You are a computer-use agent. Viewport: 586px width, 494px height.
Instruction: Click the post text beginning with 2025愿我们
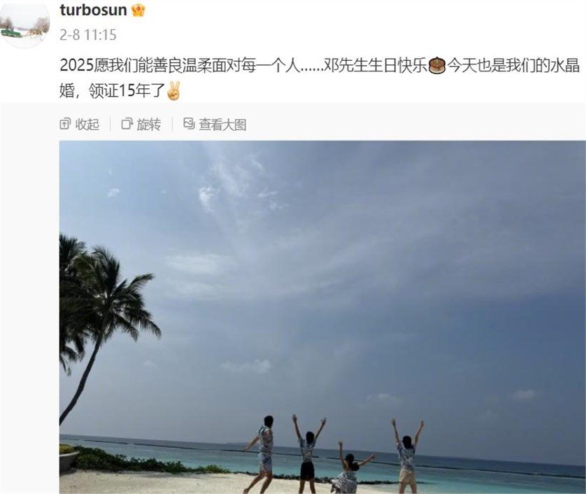tap(320, 78)
